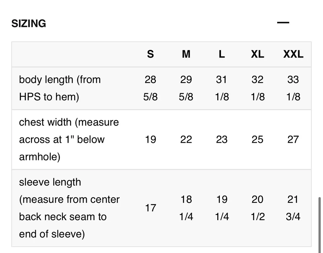
Task: Click the S chest width value 19
Action: click(150, 139)
